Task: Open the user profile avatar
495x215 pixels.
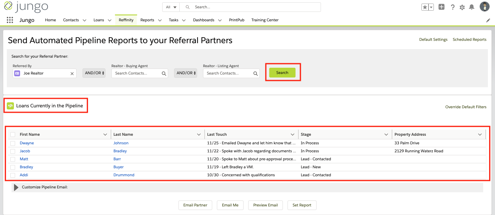Action: click(484, 7)
